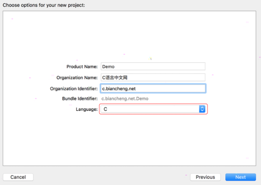The width and height of the screenshot is (261, 185).
Task: Click the Next button
Action: point(240,177)
